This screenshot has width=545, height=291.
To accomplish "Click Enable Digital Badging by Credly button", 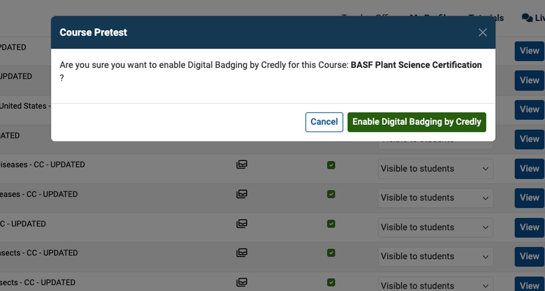I will coord(416,122).
